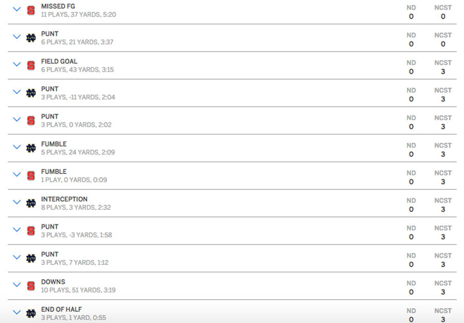Viewport: 464px width, 323px height.
Task: Expand the Downs drive chevron
Action: pos(17,284)
